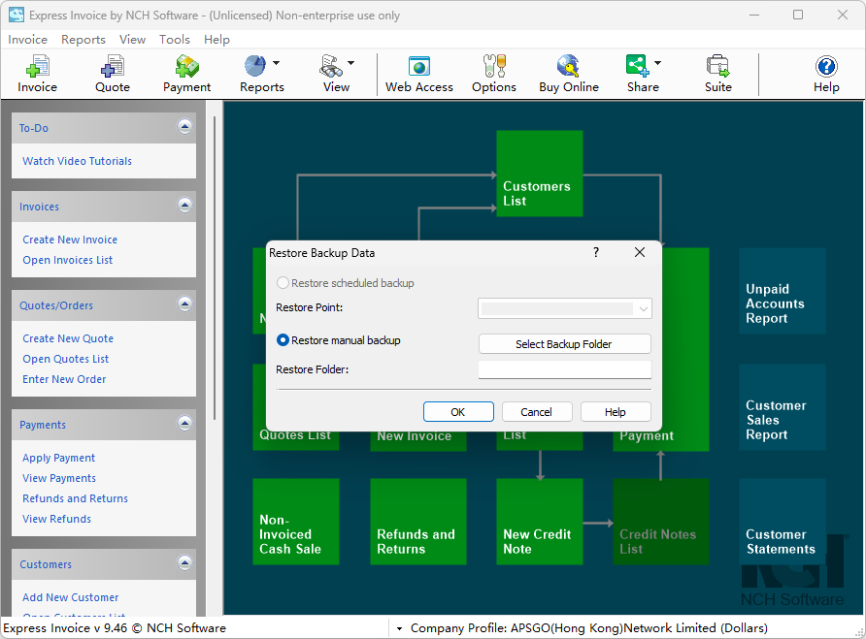The width and height of the screenshot is (866, 639).
Task: Click the Invoice toolbar icon
Action: pyautogui.click(x=37, y=74)
